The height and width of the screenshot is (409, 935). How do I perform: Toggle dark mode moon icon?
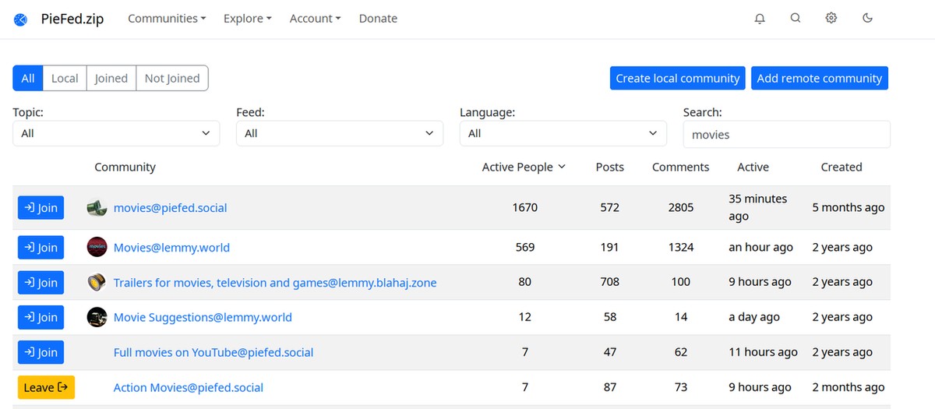[867, 19]
